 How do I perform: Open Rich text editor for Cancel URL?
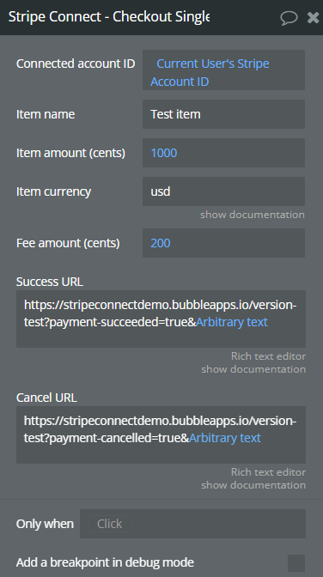[268, 472]
